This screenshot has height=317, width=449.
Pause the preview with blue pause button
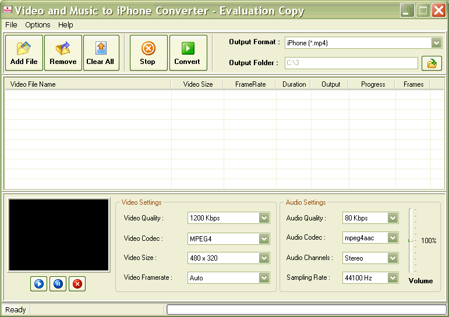(x=58, y=284)
